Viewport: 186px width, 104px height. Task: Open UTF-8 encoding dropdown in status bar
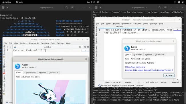(165, 82)
